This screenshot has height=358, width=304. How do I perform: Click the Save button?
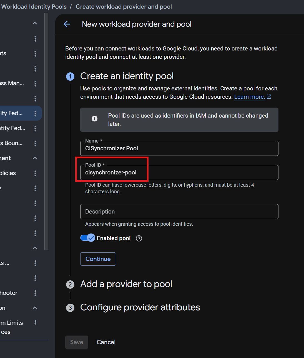(77, 342)
